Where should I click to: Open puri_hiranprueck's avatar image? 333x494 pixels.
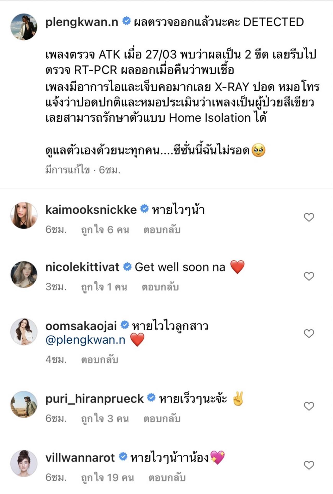click(x=24, y=404)
